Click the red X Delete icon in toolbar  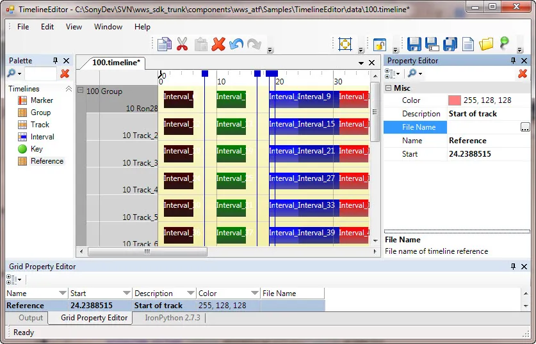218,44
